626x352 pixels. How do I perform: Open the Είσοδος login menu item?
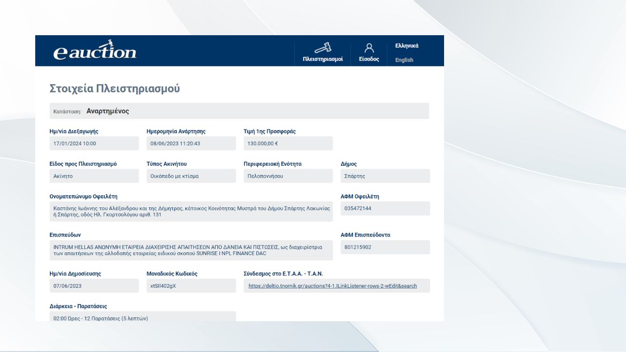[x=369, y=59]
